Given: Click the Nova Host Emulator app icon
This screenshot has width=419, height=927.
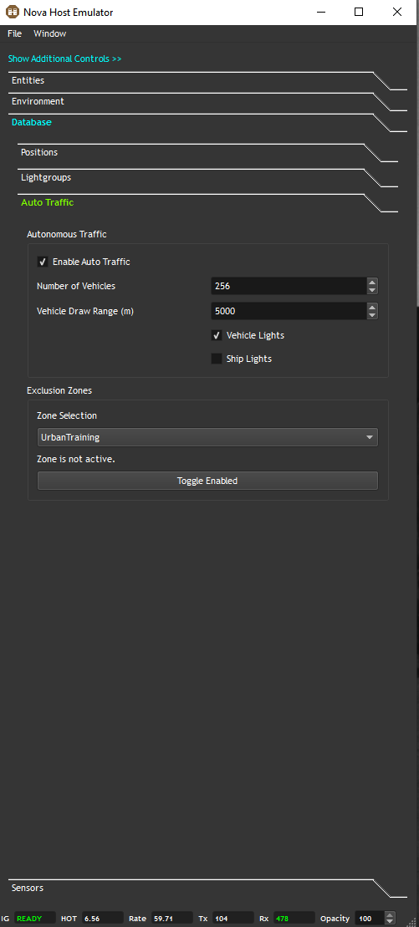Looking at the screenshot, I should (x=13, y=12).
